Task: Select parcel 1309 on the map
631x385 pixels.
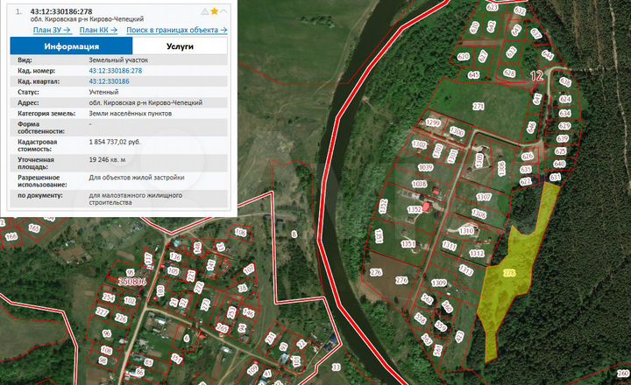Action: pyautogui.click(x=439, y=283)
